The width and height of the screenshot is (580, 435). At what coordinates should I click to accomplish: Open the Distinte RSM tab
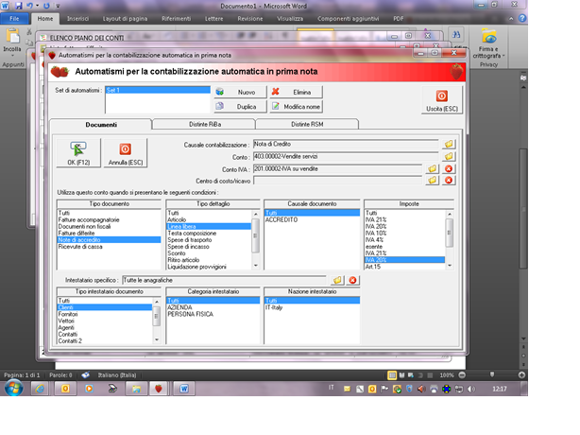[307, 124]
